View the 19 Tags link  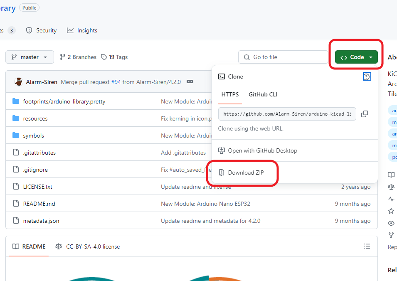pos(114,57)
